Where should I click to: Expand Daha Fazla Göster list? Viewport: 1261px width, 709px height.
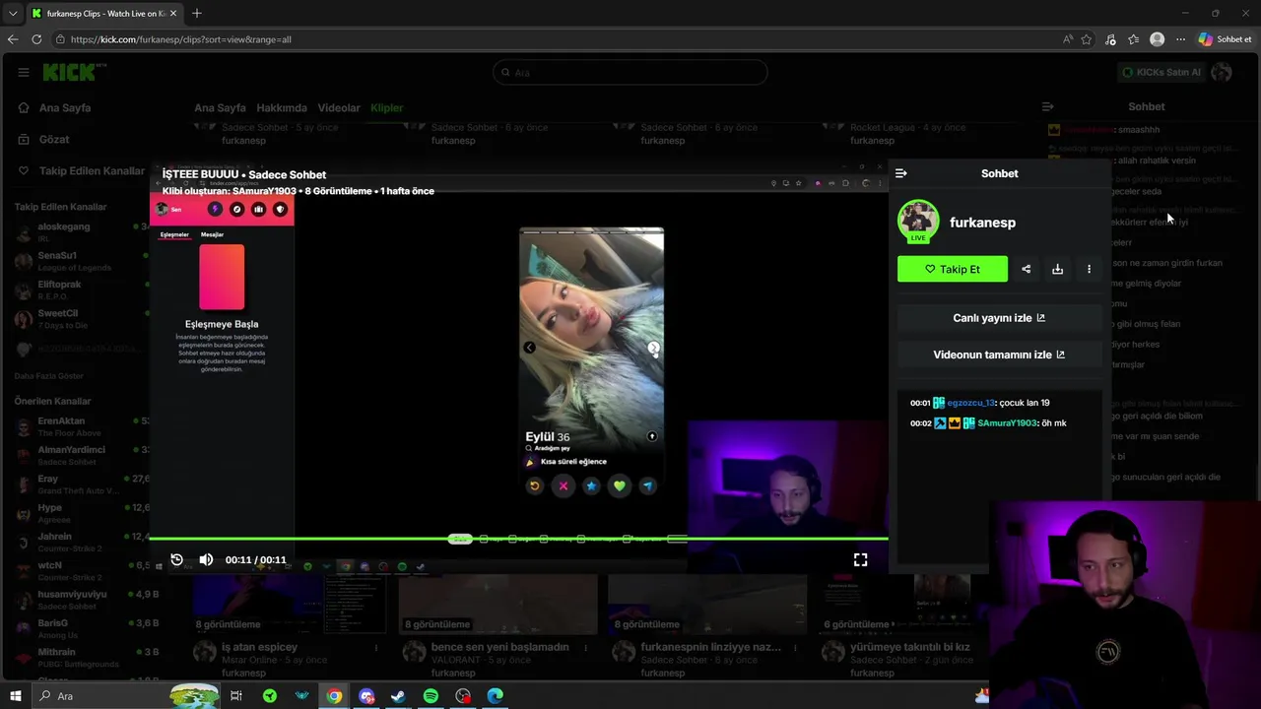(x=49, y=376)
